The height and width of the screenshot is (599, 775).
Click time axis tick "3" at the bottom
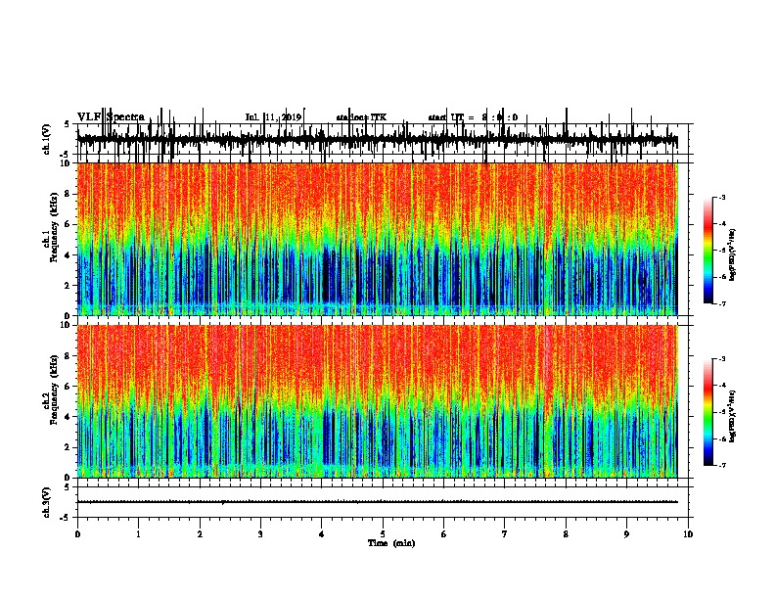[260, 533]
